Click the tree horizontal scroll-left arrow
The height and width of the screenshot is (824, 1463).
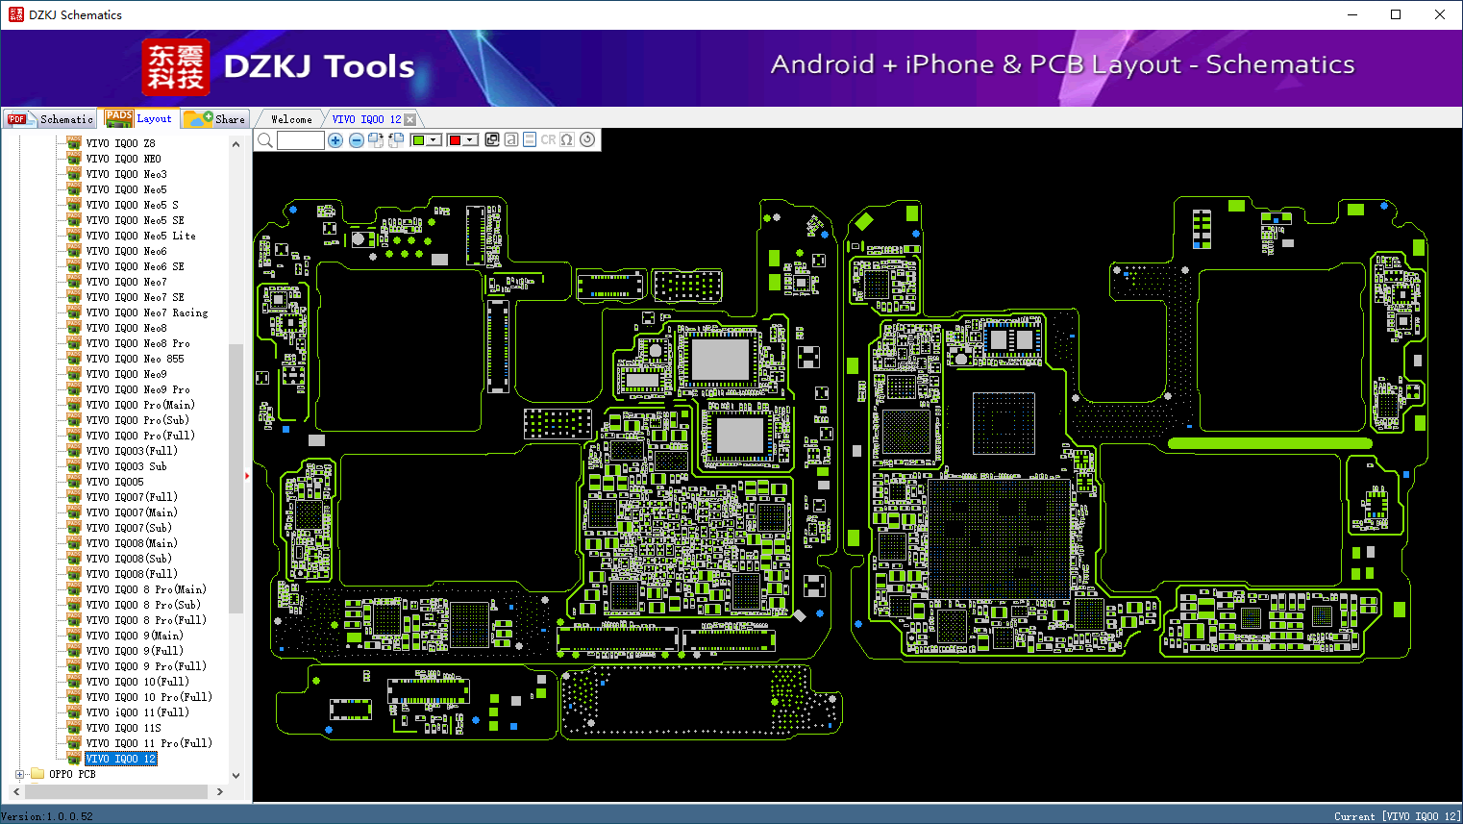point(16,791)
